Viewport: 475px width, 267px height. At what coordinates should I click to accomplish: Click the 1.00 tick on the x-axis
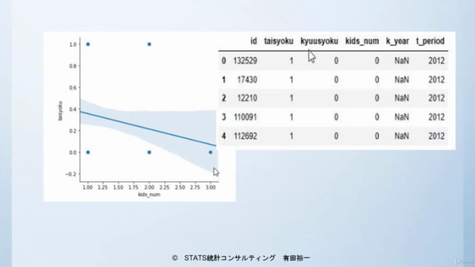point(88,188)
